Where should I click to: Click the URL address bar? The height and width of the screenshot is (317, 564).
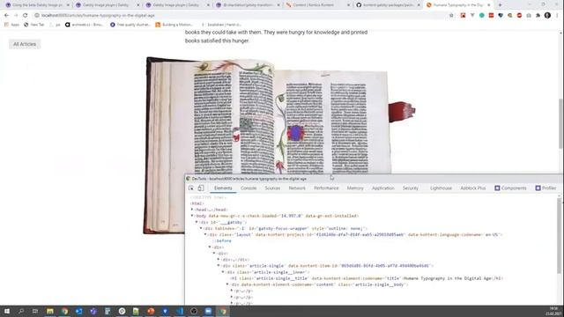coord(241,16)
